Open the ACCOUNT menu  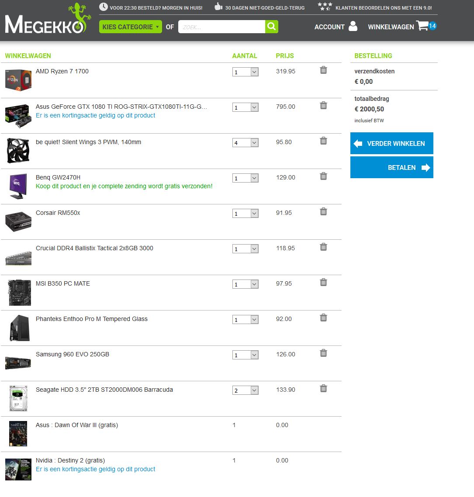tap(329, 27)
